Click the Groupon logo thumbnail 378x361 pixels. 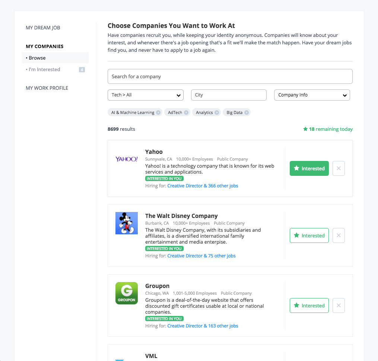coord(127,293)
